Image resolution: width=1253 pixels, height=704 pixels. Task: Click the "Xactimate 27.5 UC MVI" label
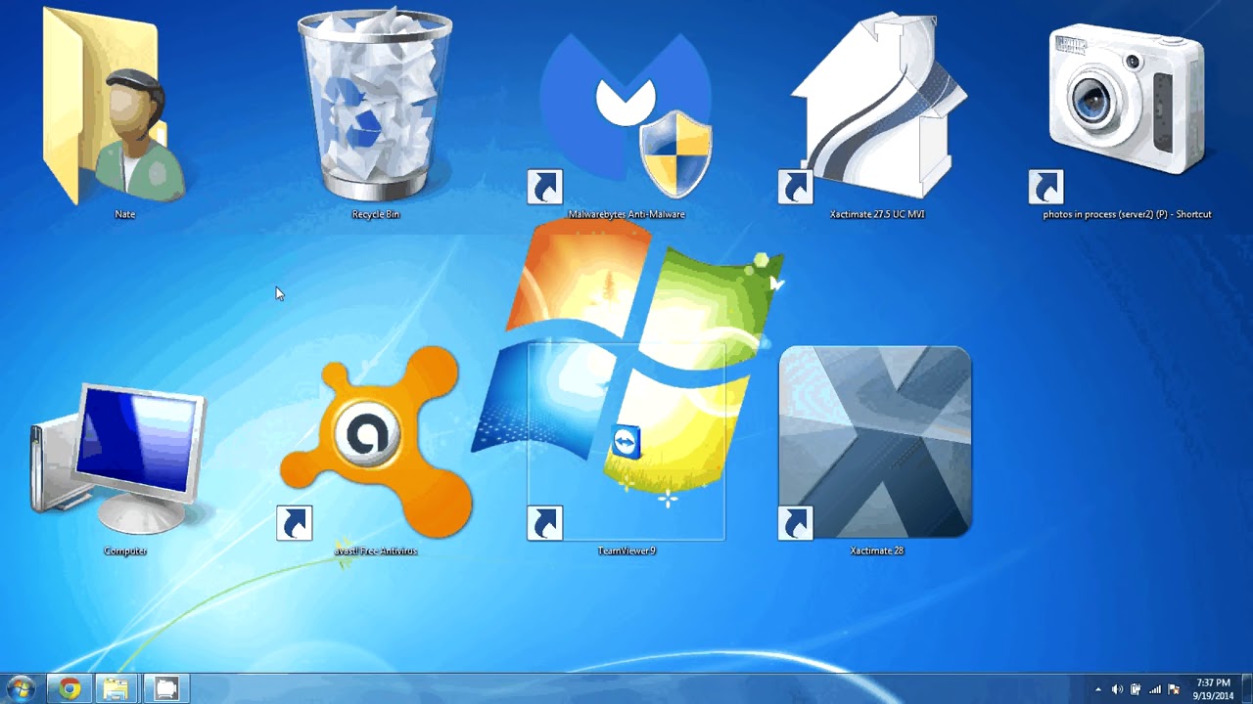tap(877, 214)
